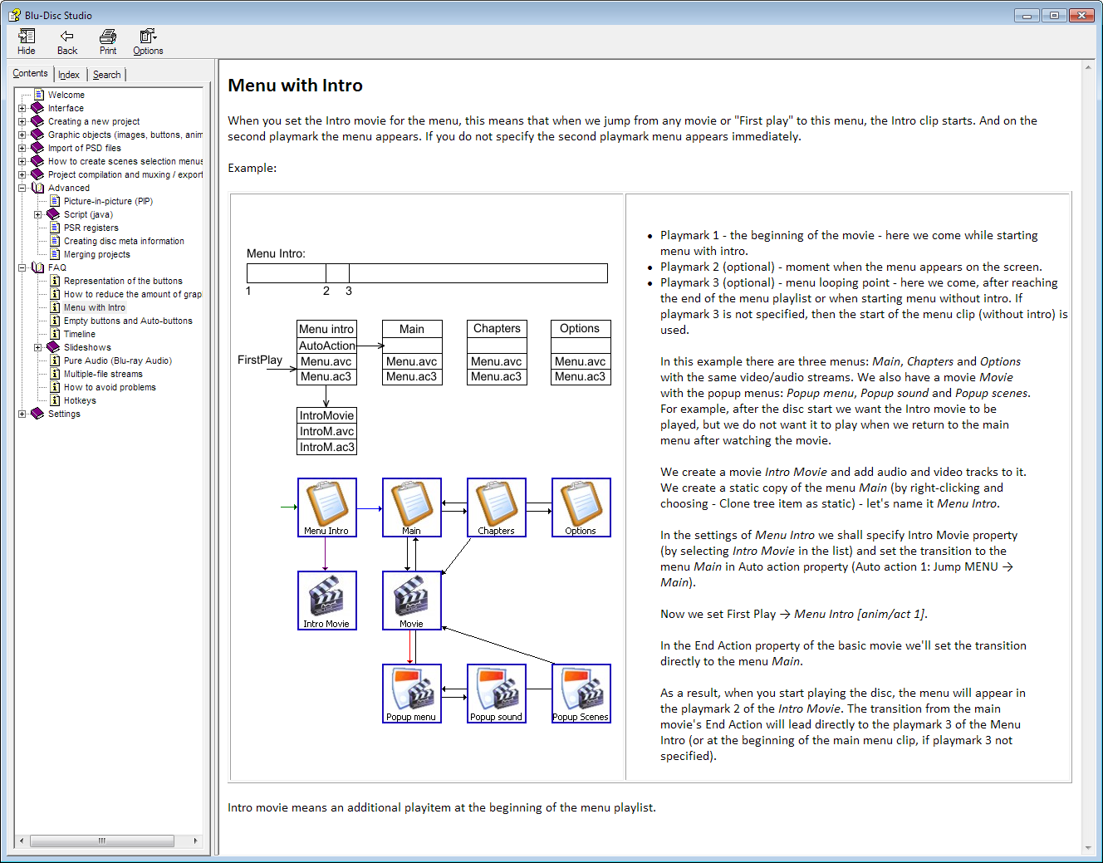Click the Intro Movie clapperboard icon

tap(327, 601)
